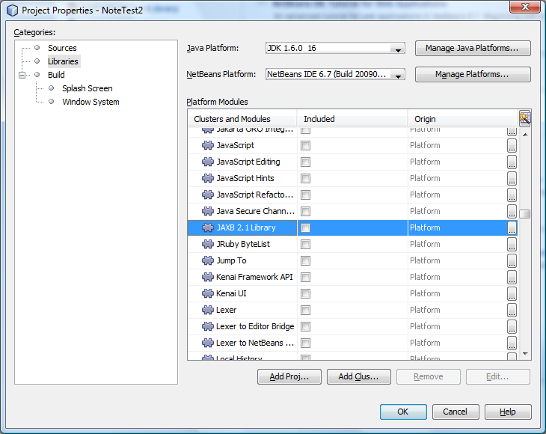Click the Add Clus... button
The height and width of the screenshot is (434, 546).
(359, 376)
